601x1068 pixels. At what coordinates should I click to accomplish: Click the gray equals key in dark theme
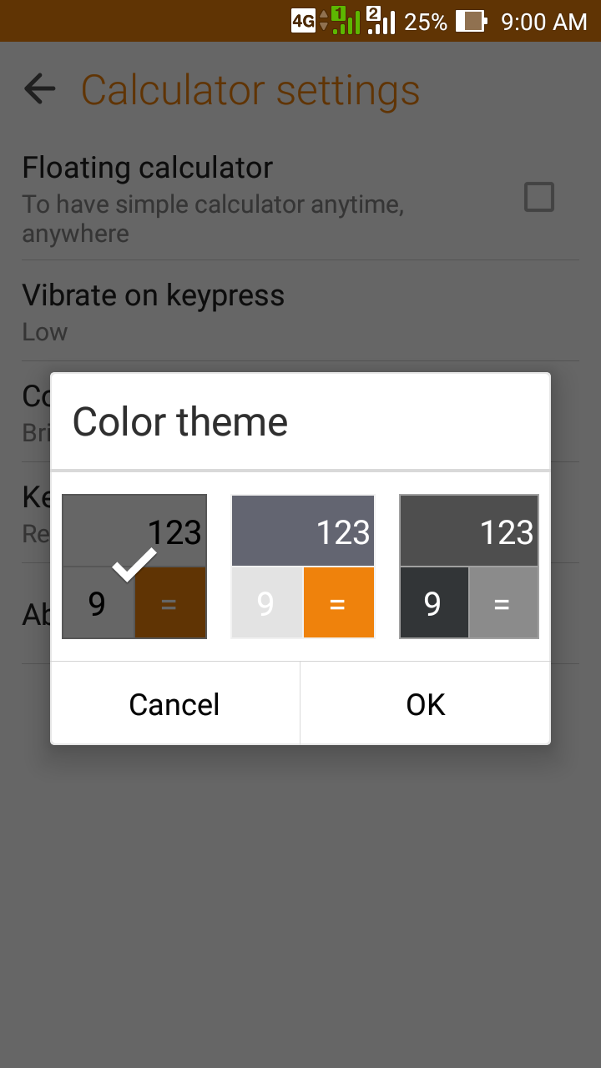[503, 602]
